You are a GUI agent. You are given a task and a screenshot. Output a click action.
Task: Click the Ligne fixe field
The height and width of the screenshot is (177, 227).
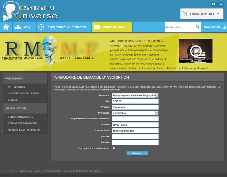(x=135, y=137)
